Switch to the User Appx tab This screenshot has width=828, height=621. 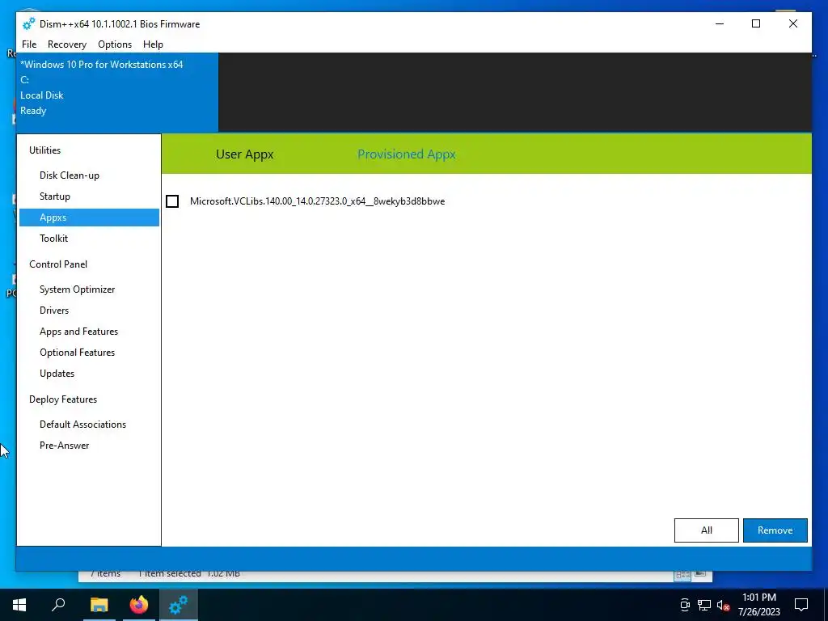click(244, 154)
